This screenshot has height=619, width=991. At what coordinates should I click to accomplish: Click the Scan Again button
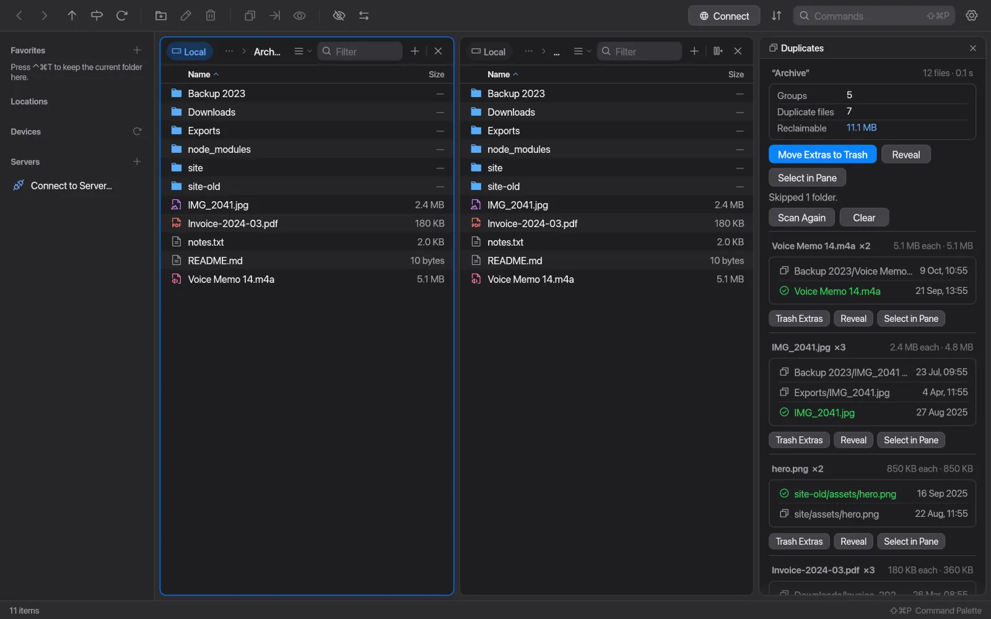(801, 218)
